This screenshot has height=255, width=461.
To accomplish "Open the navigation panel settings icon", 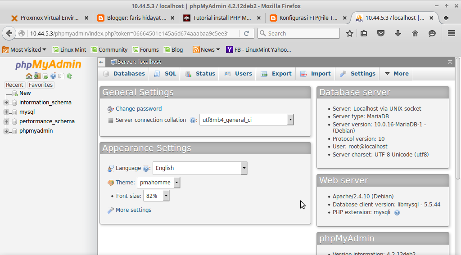I will (61, 76).
